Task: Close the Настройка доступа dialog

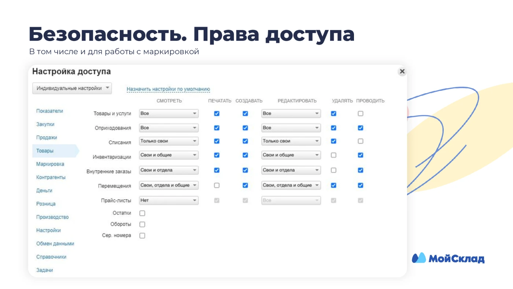Action: 402,72
